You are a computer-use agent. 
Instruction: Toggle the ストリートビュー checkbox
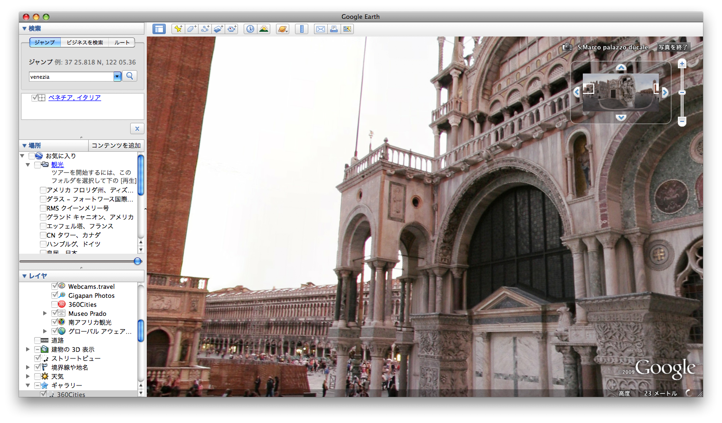click(37, 358)
